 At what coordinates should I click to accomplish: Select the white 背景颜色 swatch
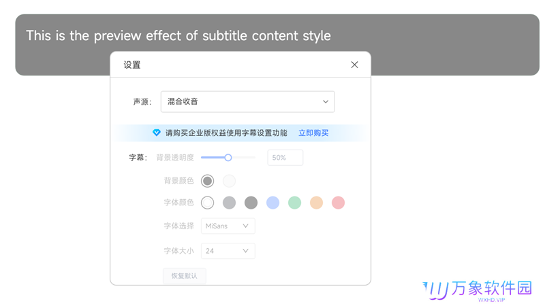229,181
